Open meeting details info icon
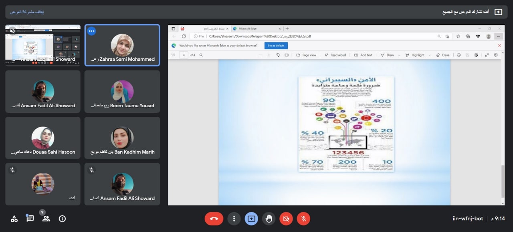The image size is (513, 232). 62,218
